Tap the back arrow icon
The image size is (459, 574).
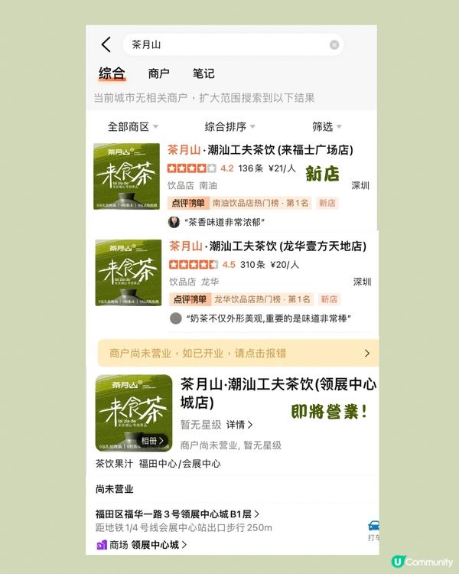click(x=106, y=44)
